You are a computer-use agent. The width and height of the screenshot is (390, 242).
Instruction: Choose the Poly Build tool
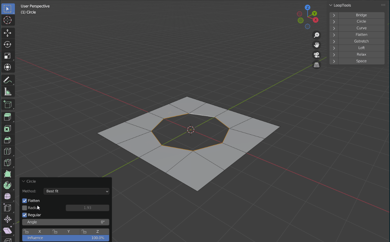[8, 174]
